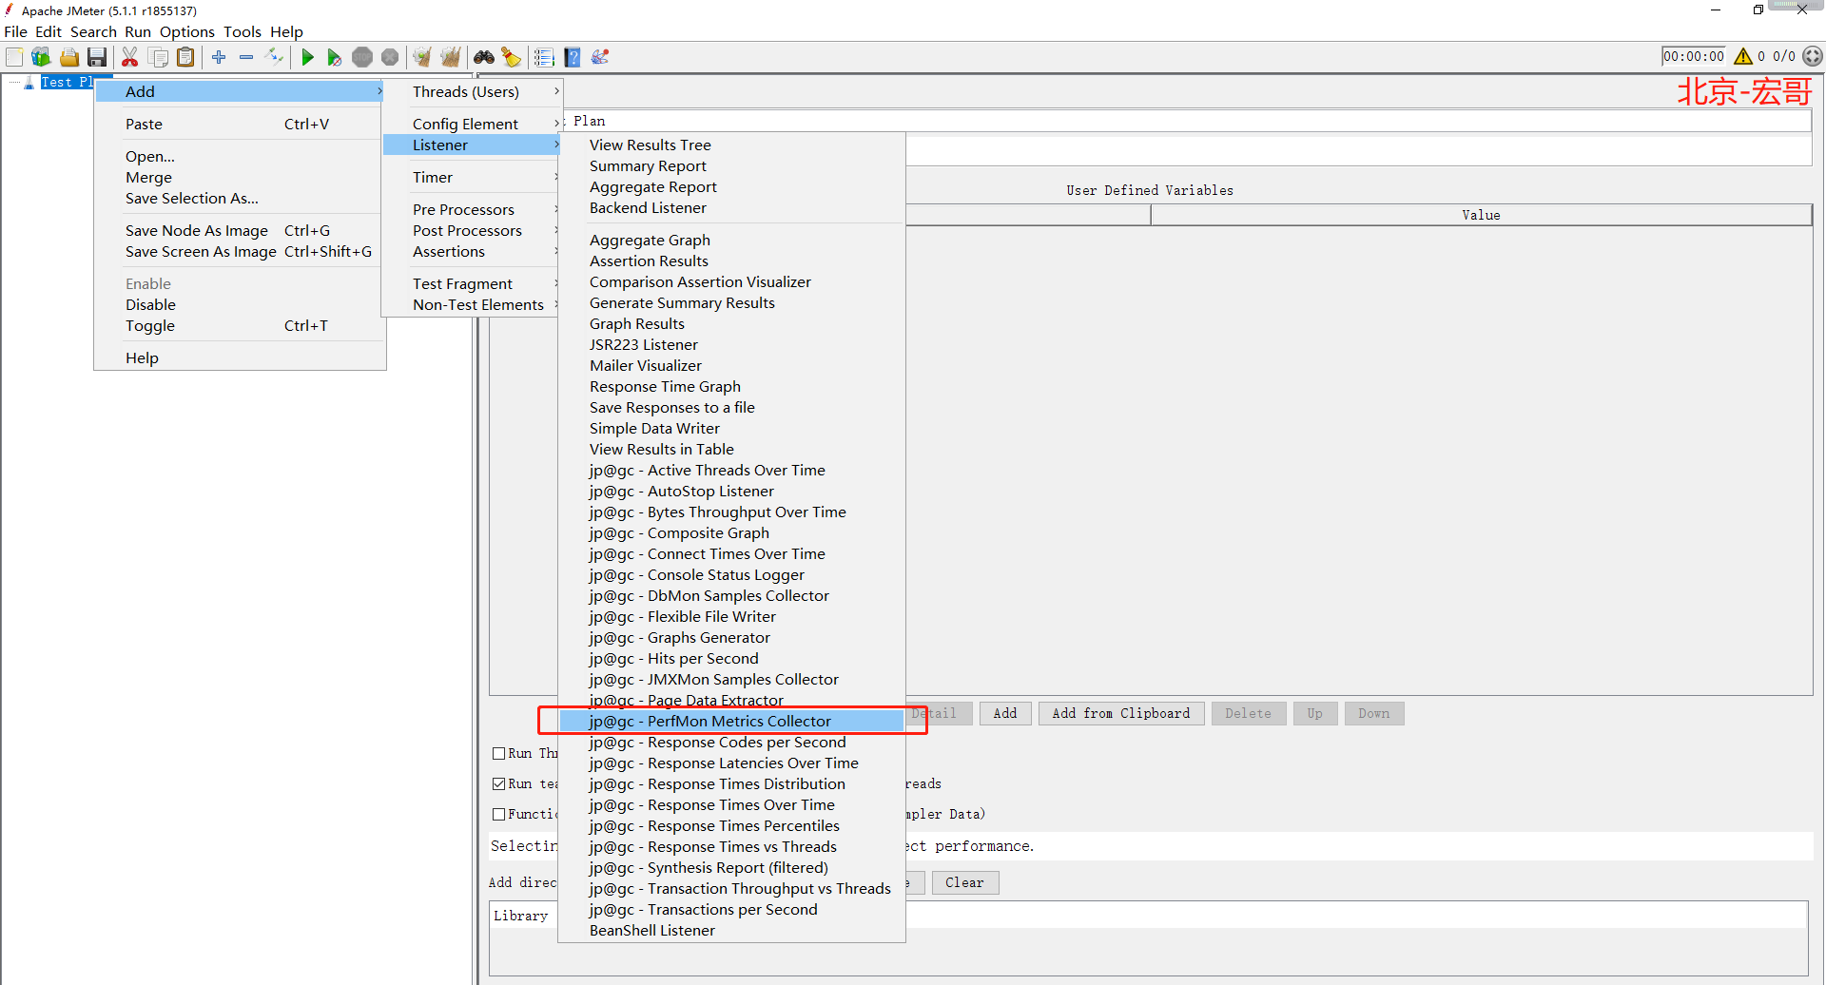Screen dimensions: 1826x985
Task: Expand Test Fragment submenu
Action: (472, 283)
